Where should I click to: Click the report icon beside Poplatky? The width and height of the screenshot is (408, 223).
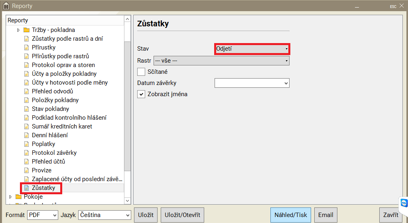[27, 144]
